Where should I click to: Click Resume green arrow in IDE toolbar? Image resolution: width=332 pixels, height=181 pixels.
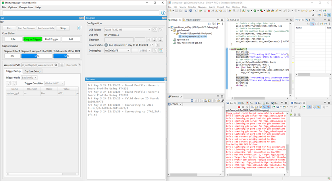click(x=201, y=11)
